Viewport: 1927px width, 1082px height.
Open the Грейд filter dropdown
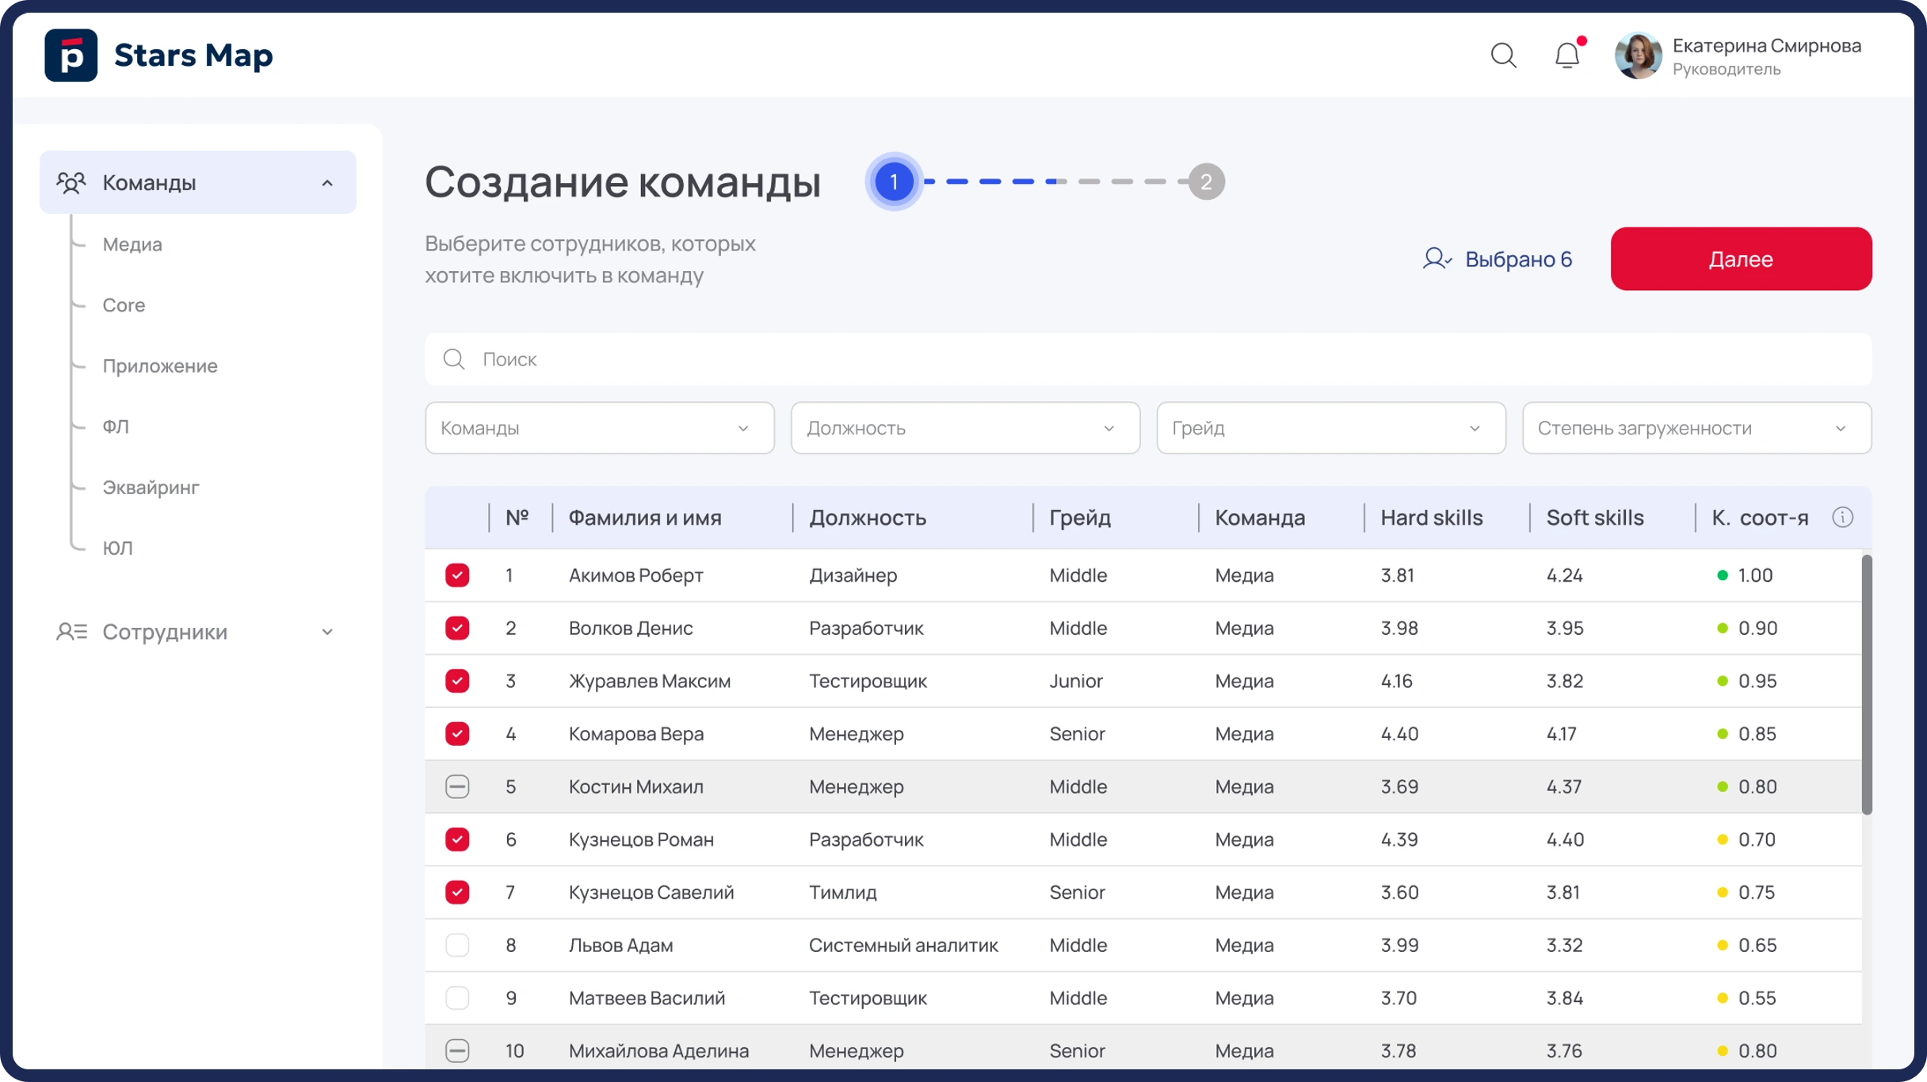point(1331,428)
